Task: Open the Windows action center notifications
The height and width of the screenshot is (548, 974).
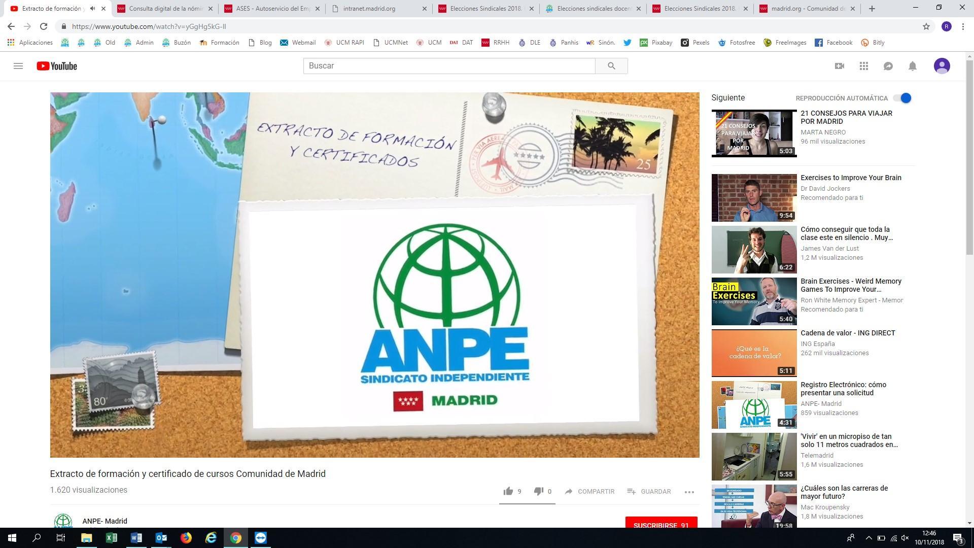Action: [958, 538]
